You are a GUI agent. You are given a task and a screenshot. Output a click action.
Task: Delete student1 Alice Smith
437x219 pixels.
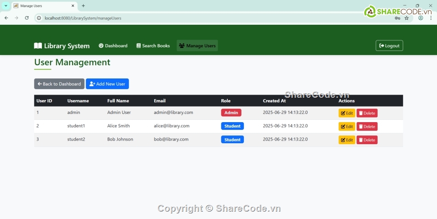click(367, 126)
